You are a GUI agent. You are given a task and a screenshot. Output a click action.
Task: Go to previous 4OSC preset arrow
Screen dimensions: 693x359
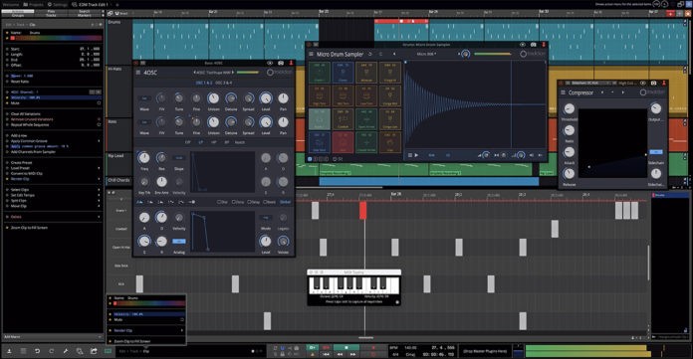[194, 73]
